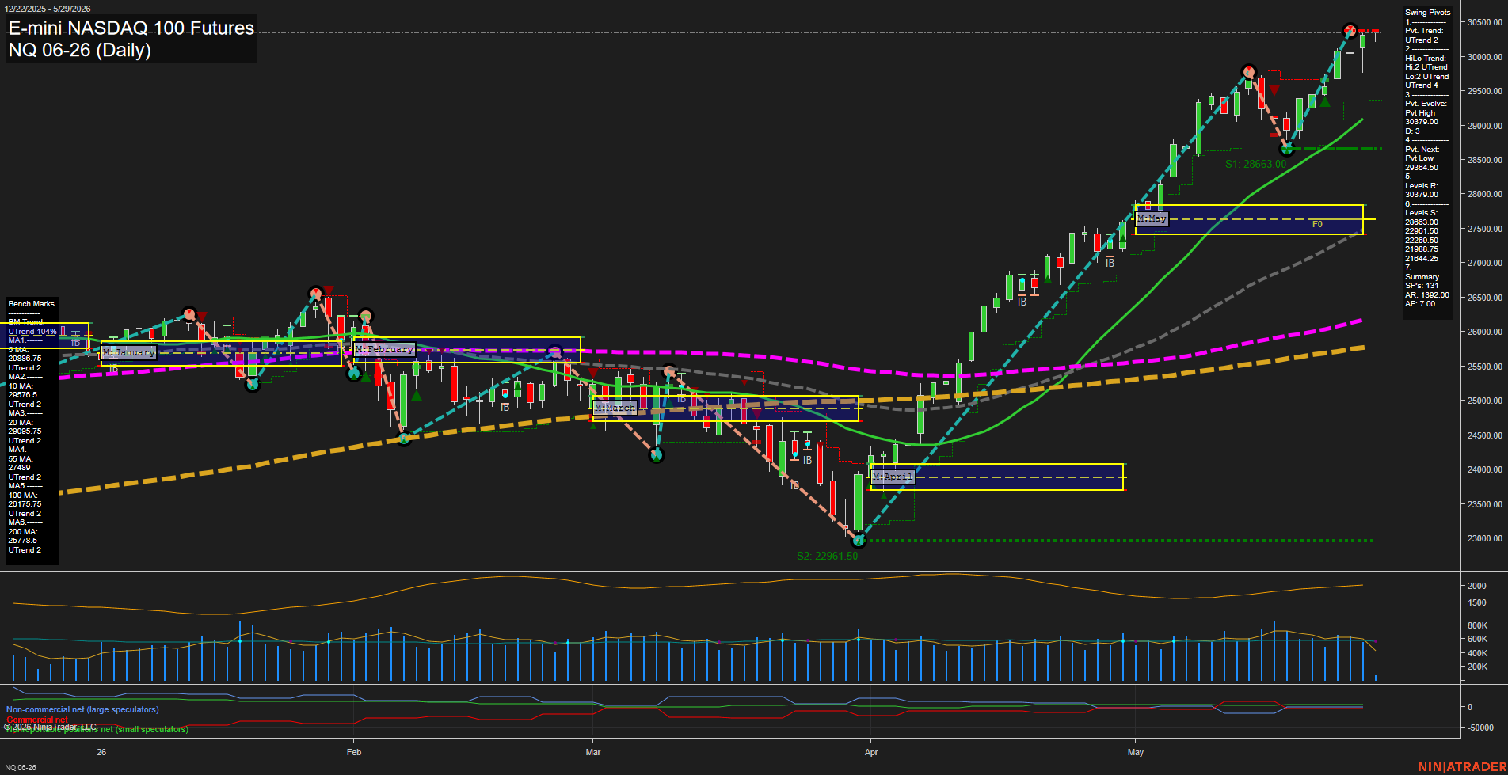
Task: Click the S1: 28663.00 support label
Action: (x=1255, y=165)
